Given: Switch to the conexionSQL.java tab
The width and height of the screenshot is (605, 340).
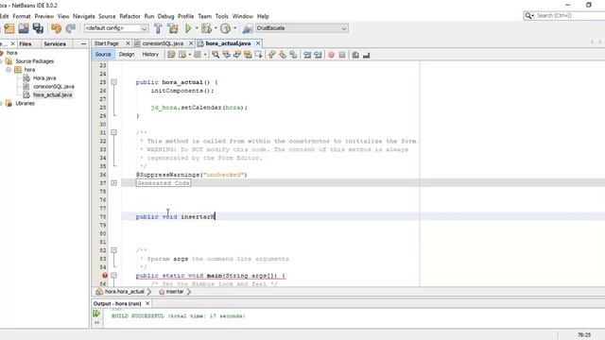Looking at the screenshot, I should 163,43.
